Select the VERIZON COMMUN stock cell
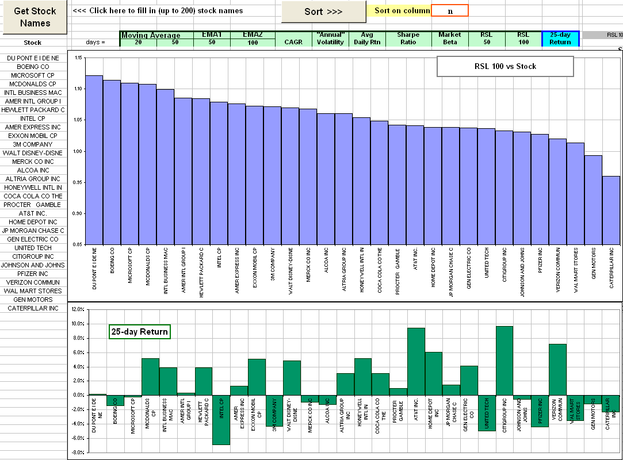The width and height of the screenshot is (623, 460). point(33,282)
